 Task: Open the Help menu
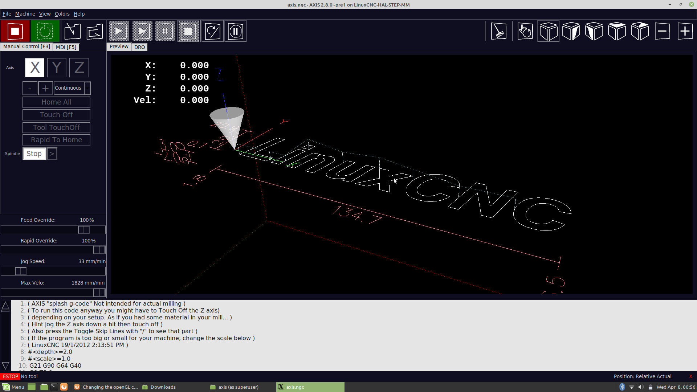79,14
